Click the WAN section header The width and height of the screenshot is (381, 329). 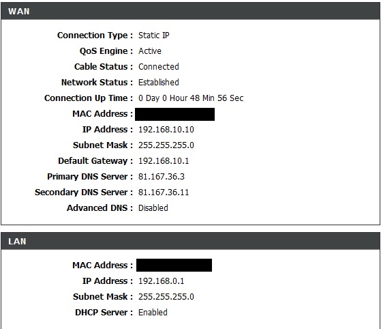tap(191, 11)
